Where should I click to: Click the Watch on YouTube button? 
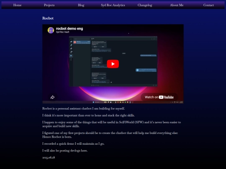pyautogui.click(x=159, y=97)
